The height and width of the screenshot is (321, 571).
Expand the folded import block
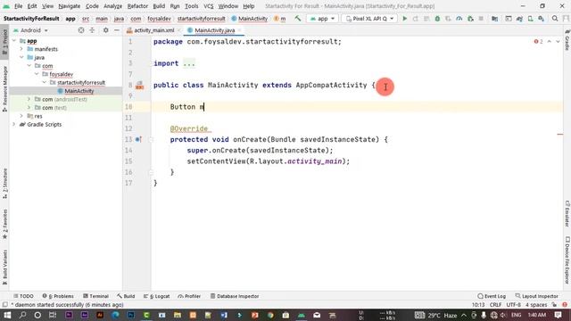(x=189, y=63)
